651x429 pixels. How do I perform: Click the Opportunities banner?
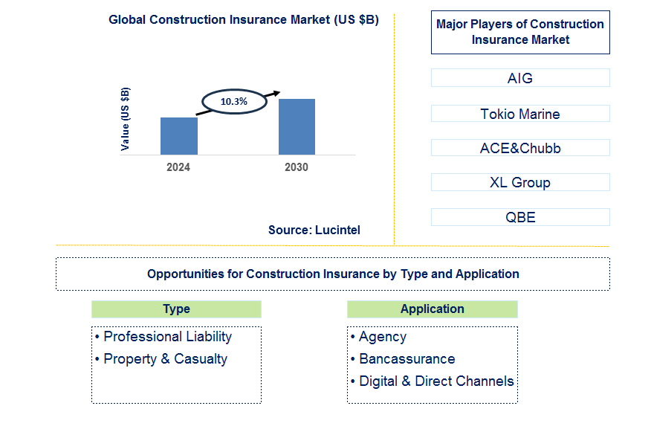click(x=331, y=273)
